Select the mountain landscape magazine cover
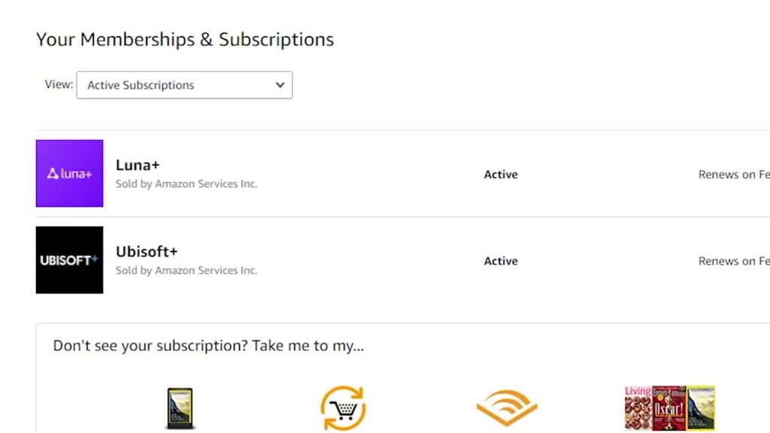This screenshot has width=770, height=433. click(x=701, y=408)
